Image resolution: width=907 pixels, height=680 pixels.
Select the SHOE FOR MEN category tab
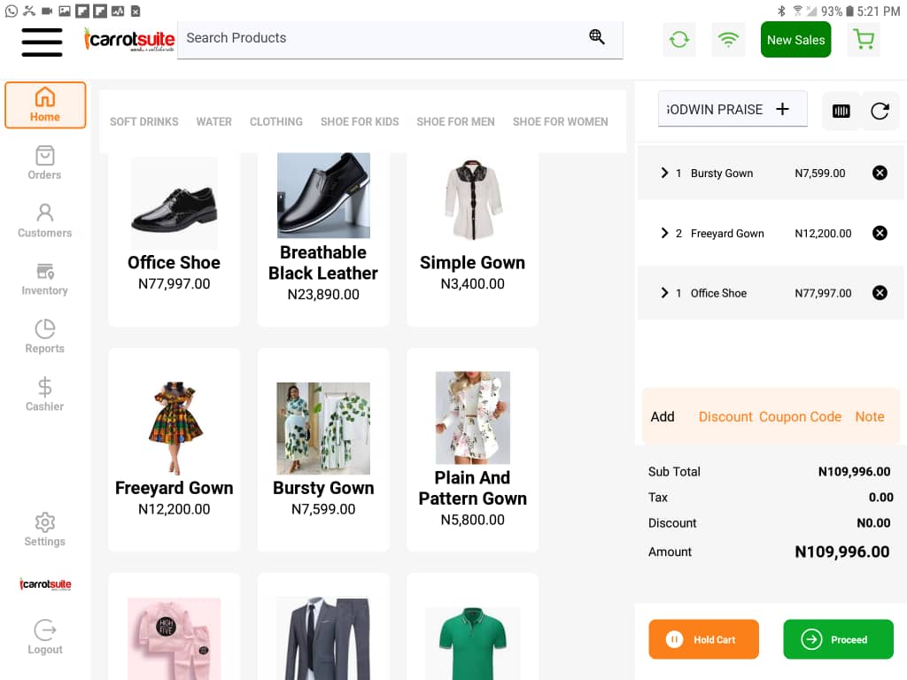click(x=455, y=122)
